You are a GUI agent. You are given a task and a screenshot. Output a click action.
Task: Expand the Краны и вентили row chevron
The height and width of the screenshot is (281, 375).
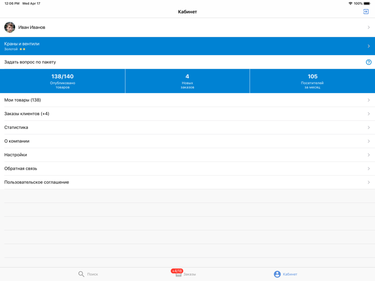point(369,46)
